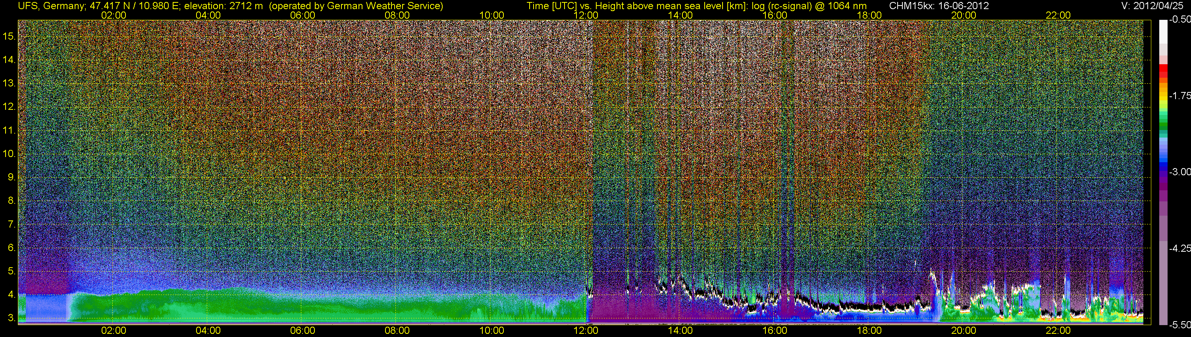Select the 12:00 label on the bottom time axis
The width and height of the screenshot is (1191, 337).
586,331
